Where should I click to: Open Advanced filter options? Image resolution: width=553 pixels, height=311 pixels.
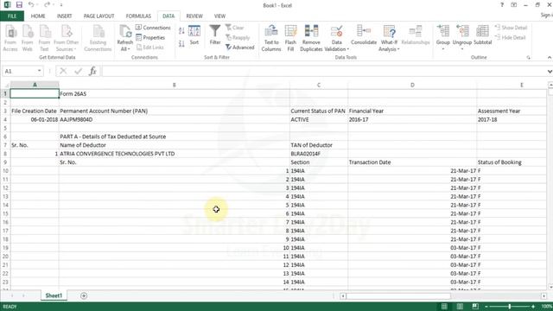tap(240, 48)
